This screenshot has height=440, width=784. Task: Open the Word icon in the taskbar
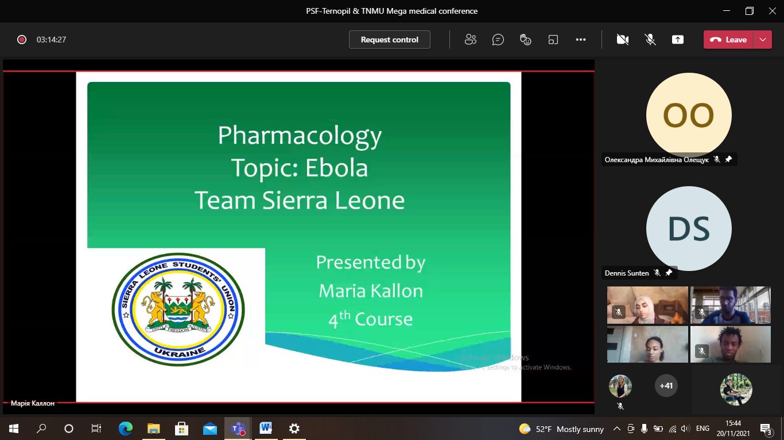coord(266,429)
